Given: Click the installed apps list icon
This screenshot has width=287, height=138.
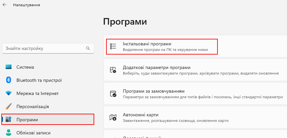Looking at the screenshot, I should tap(113, 46).
